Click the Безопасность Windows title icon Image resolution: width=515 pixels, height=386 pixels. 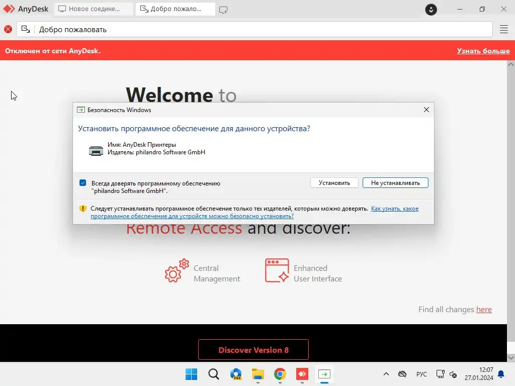(x=81, y=110)
